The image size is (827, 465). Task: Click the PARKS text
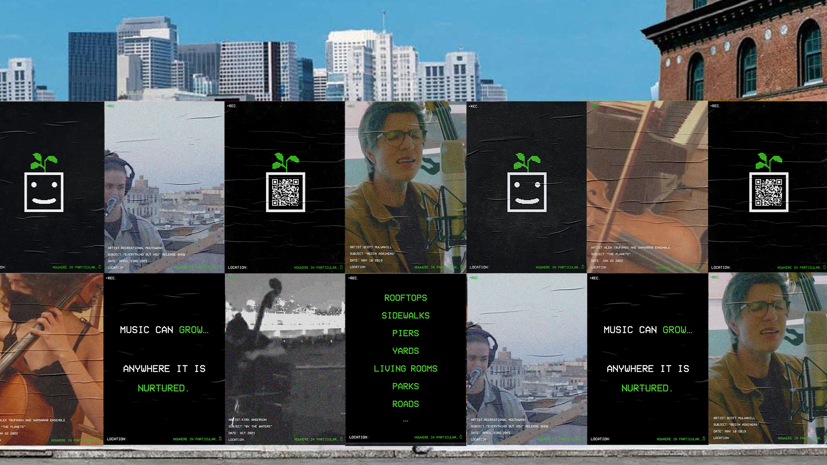tap(405, 386)
